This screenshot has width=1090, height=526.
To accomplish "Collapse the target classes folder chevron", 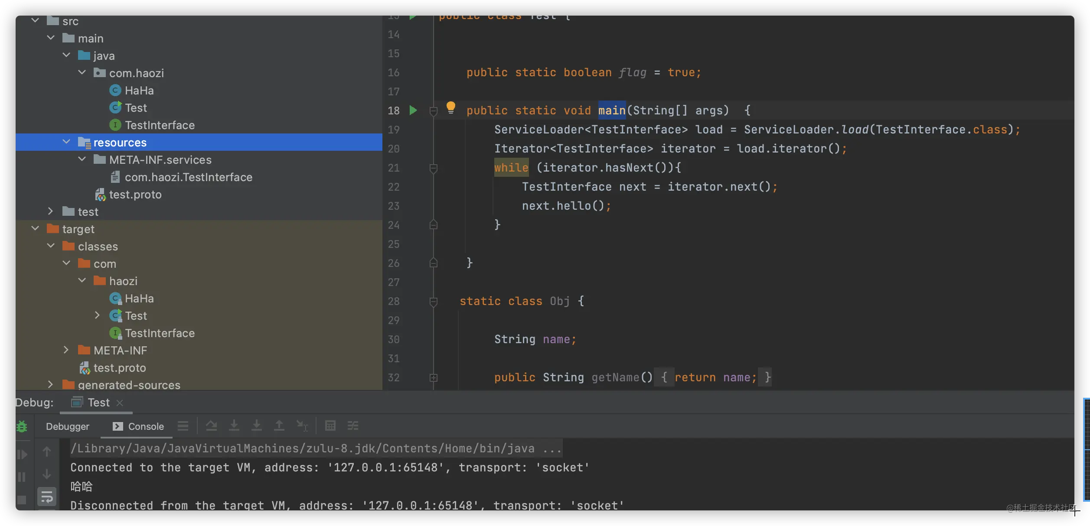I will coord(51,246).
